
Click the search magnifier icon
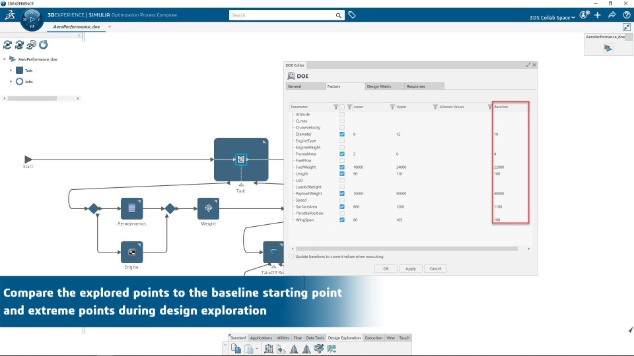(338, 15)
